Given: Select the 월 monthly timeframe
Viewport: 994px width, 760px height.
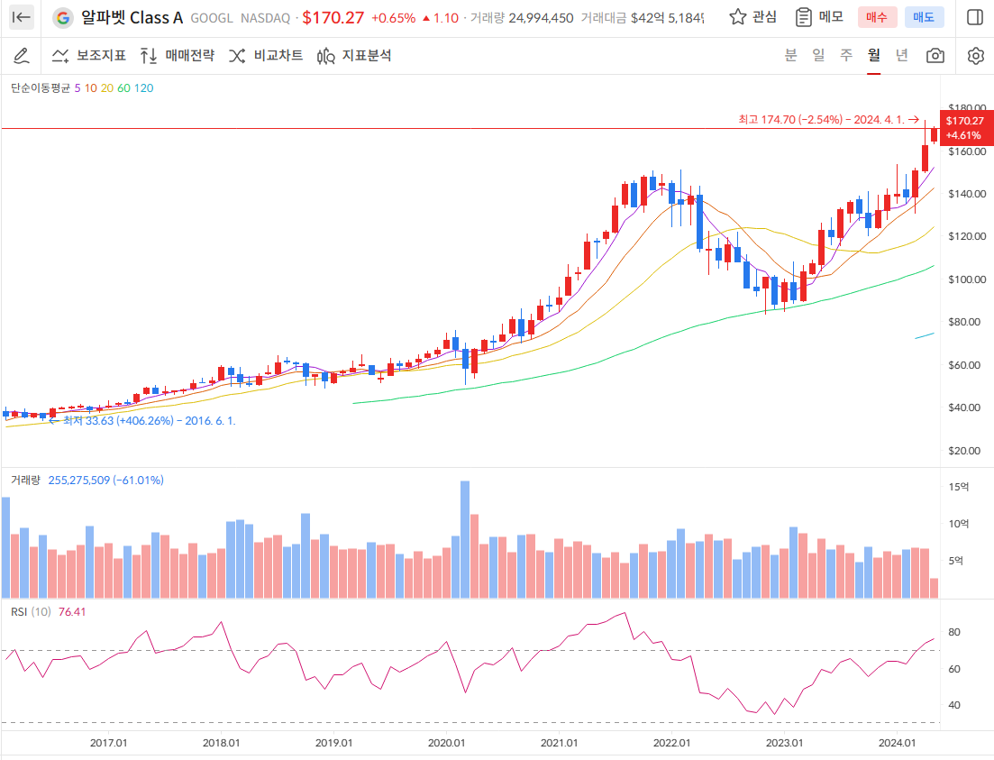Looking at the screenshot, I should (874, 55).
